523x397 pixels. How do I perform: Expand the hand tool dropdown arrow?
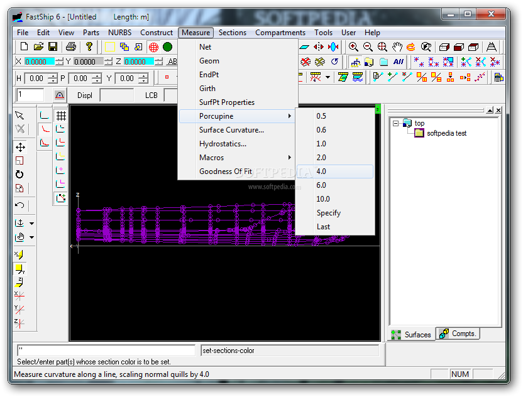click(31, 237)
